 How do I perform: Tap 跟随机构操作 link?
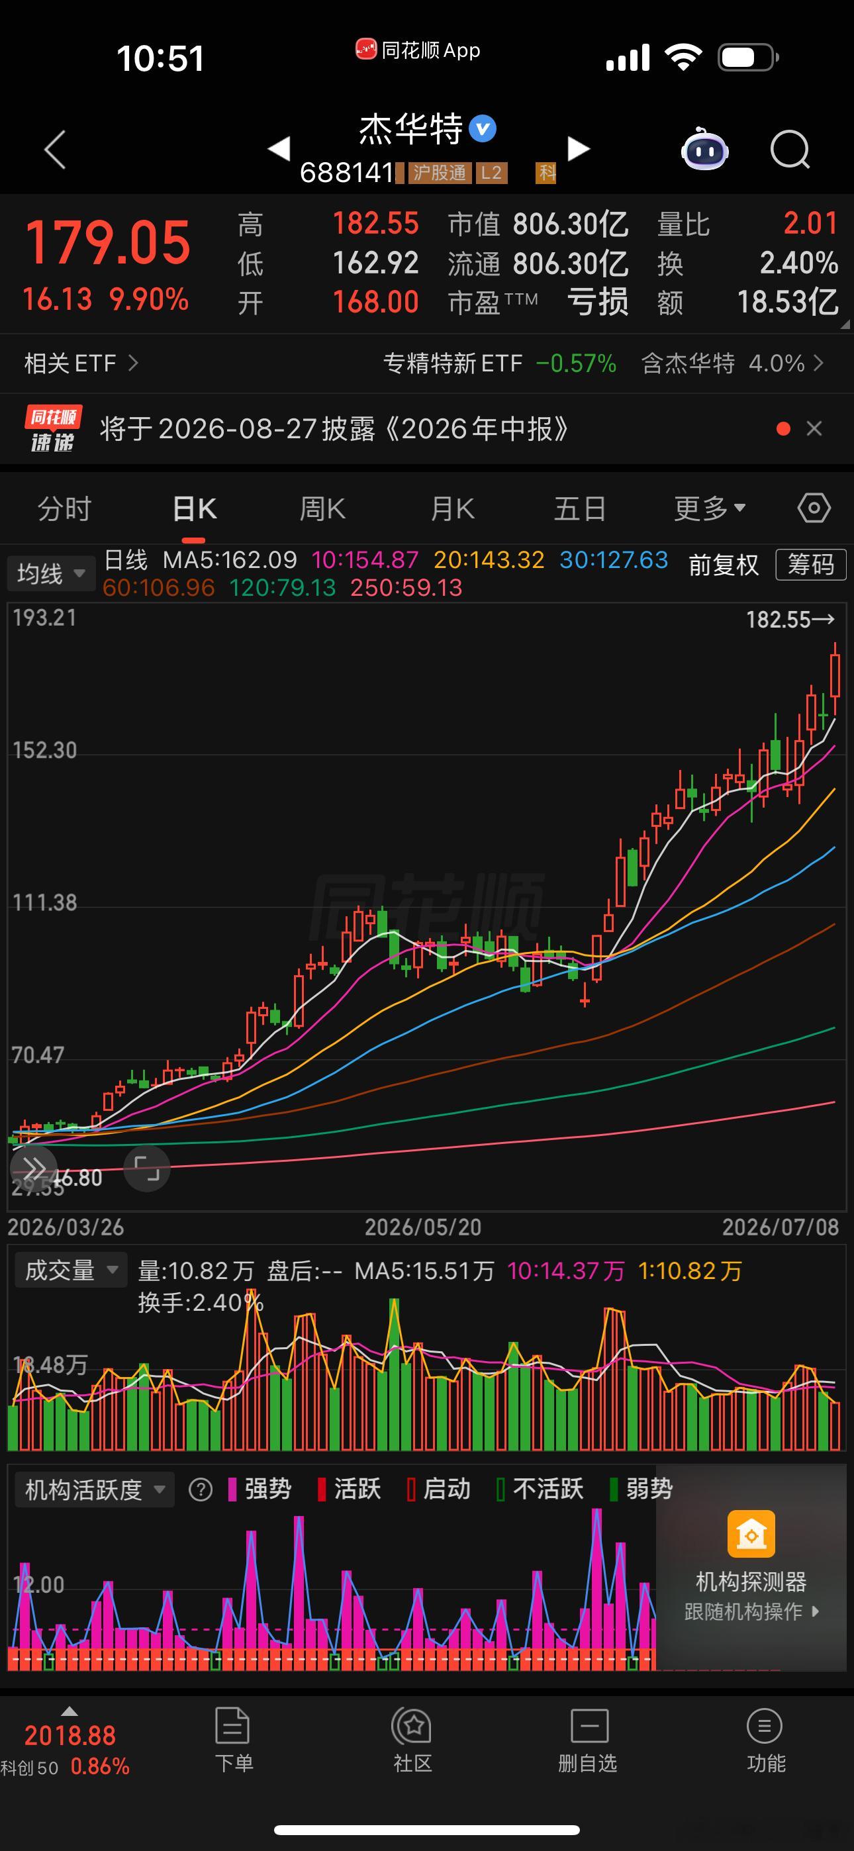(x=751, y=1612)
